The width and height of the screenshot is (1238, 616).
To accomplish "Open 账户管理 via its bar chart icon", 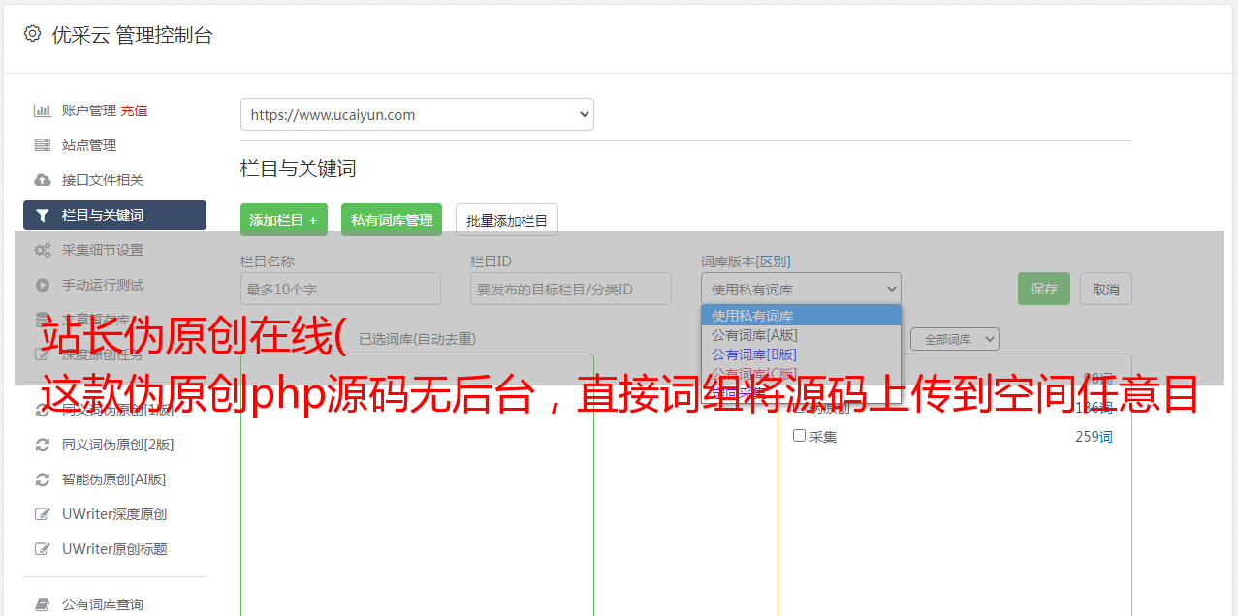I will (42, 110).
